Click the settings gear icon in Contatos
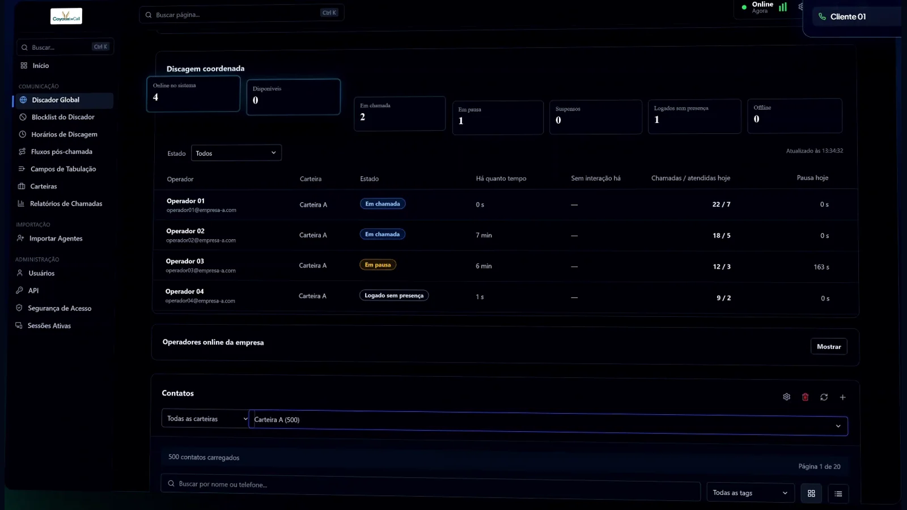This screenshot has width=907, height=510. 786,397
